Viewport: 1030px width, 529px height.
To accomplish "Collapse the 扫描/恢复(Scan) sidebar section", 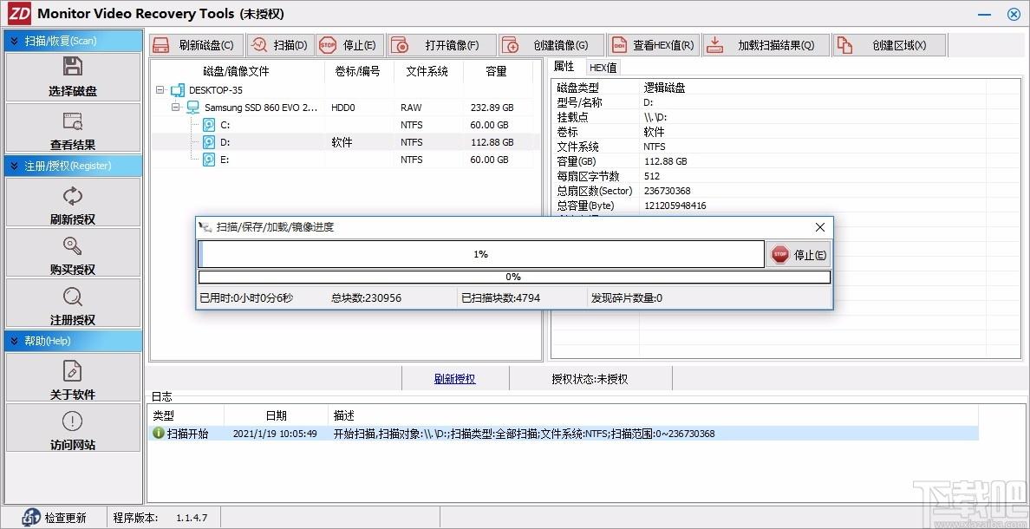I will pyautogui.click(x=14, y=41).
